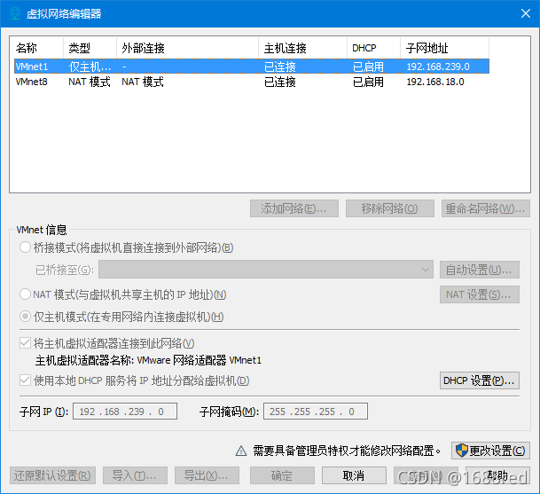The image size is (540, 494).
Task: Click the 移除网络 button
Action: point(390,208)
